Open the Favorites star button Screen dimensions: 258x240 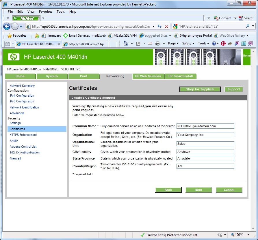(x=17, y=35)
